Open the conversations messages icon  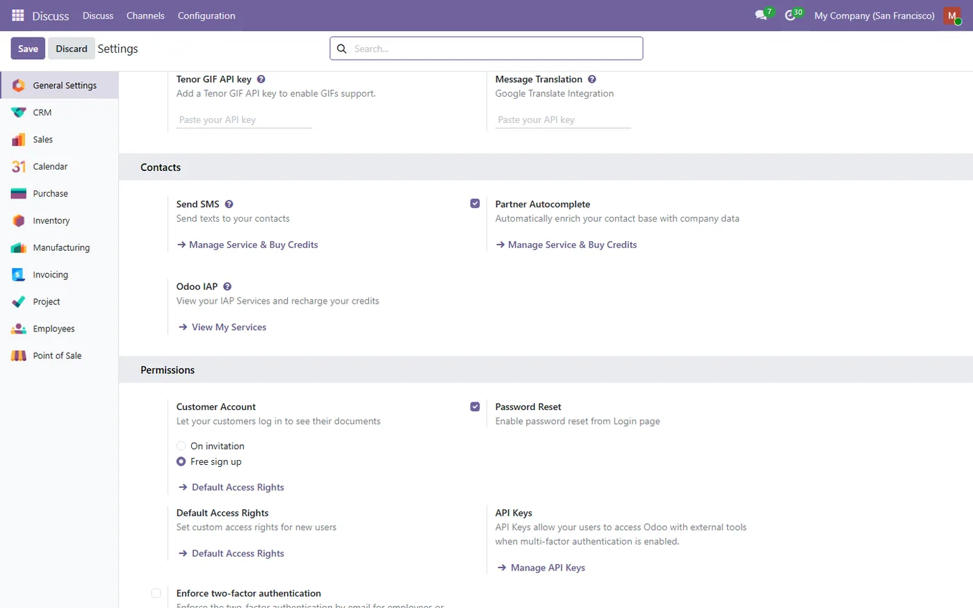762,15
